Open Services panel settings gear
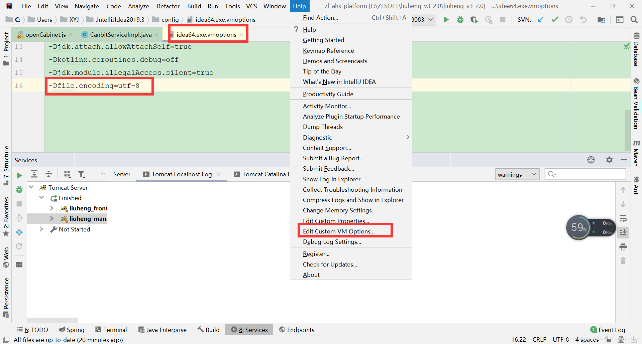The height and width of the screenshot is (344, 642). point(609,160)
